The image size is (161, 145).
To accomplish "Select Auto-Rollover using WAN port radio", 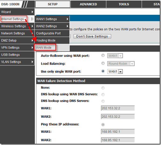I will coord(103,55).
